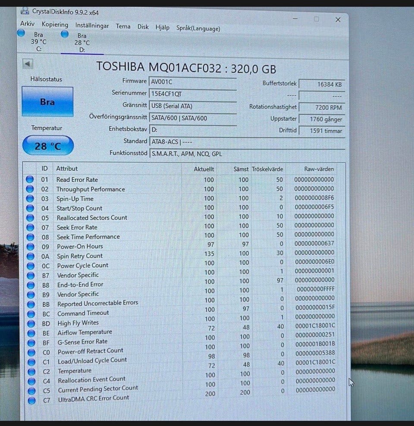
Task: Open the Inställningar menu
Action: (92, 25)
